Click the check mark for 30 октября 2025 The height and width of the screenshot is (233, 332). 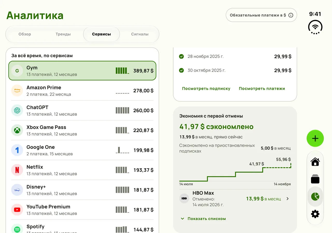coord(181,70)
